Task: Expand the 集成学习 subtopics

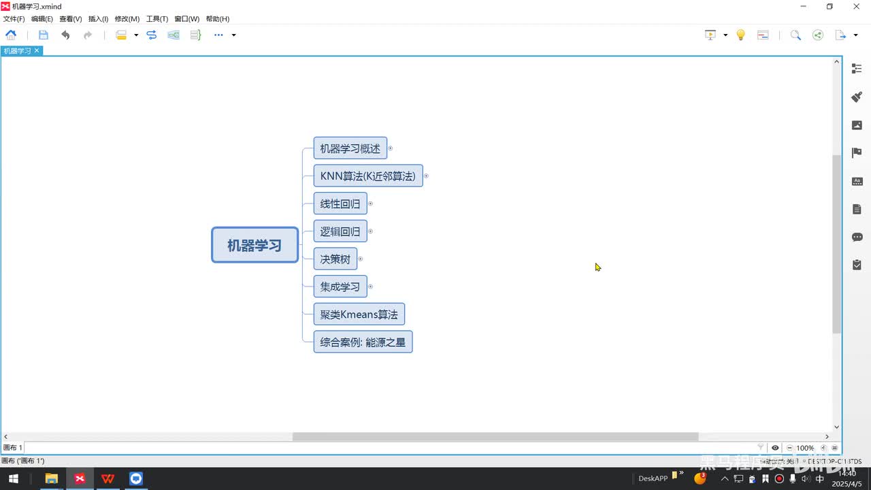Action: pyautogui.click(x=370, y=287)
